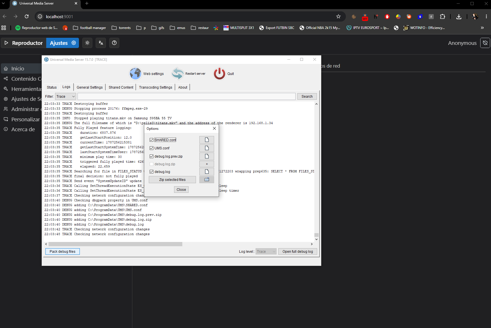Toggle the debug.log checkbox
This screenshot has width=491, height=328.
[x=152, y=172]
